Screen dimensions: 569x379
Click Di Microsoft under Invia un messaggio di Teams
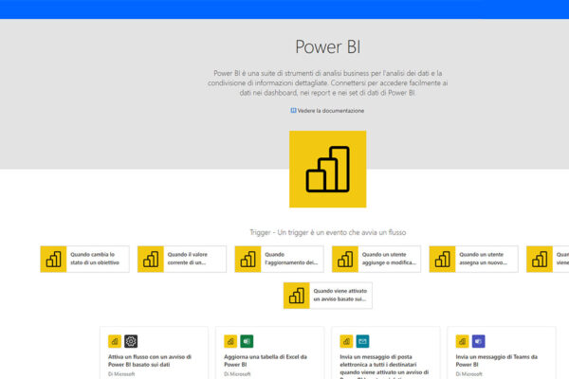click(468, 374)
